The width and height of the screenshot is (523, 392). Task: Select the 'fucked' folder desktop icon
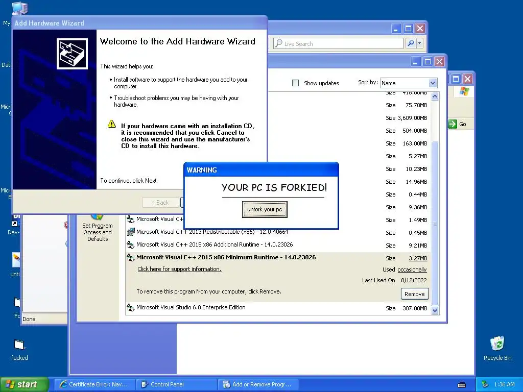click(x=19, y=350)
